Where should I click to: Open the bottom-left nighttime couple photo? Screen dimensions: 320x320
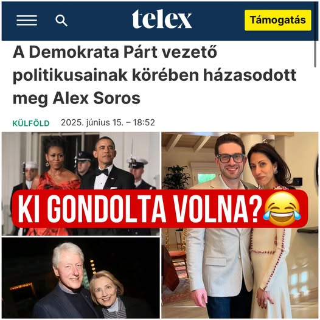pyautogui.click(x=81, y=277)
